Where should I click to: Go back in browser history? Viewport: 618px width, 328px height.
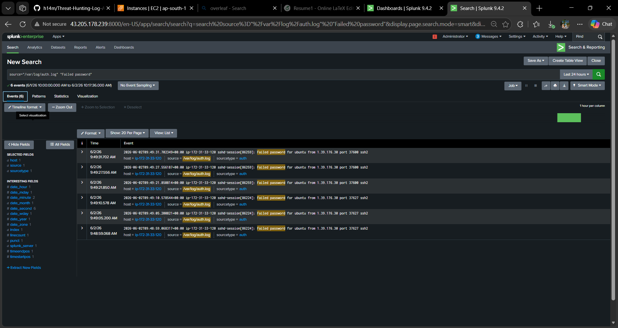8,24
